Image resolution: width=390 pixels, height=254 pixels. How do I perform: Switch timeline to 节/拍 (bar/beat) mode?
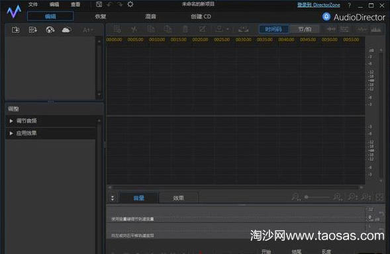click(x=305, y=29)
